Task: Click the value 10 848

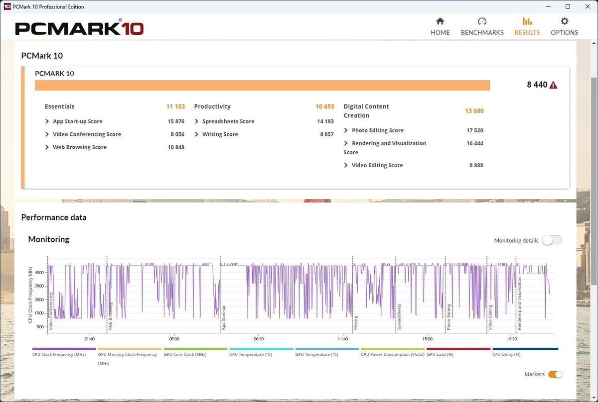Action: [176, 147]
